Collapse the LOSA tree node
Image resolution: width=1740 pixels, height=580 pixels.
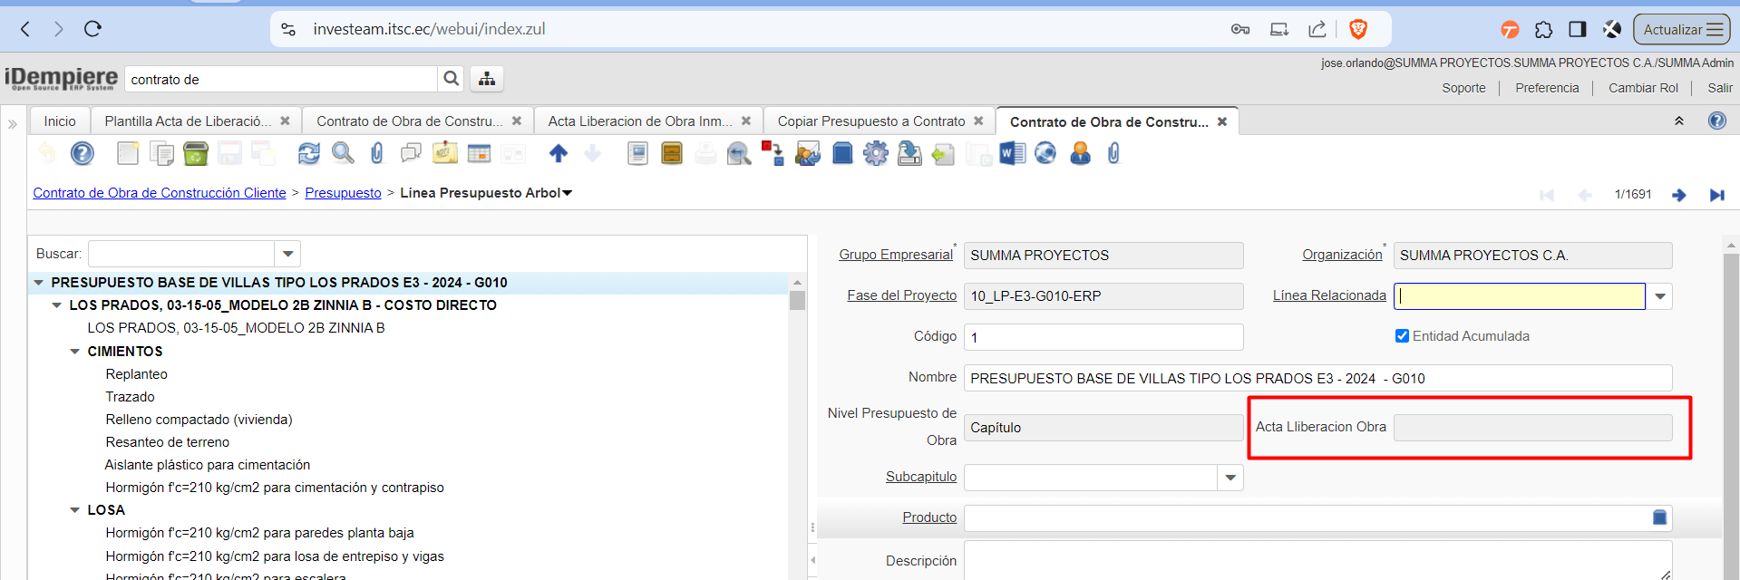pos(75,510)
